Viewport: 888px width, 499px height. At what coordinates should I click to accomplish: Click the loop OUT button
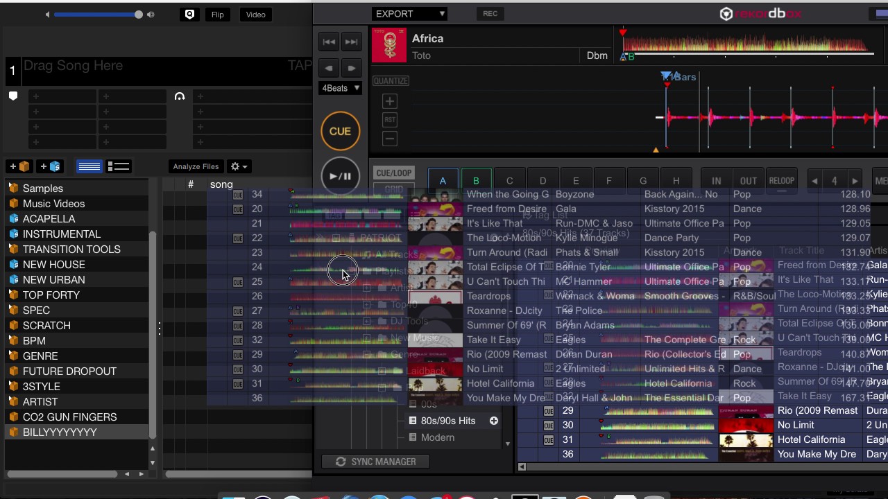(x=748, y=181)
